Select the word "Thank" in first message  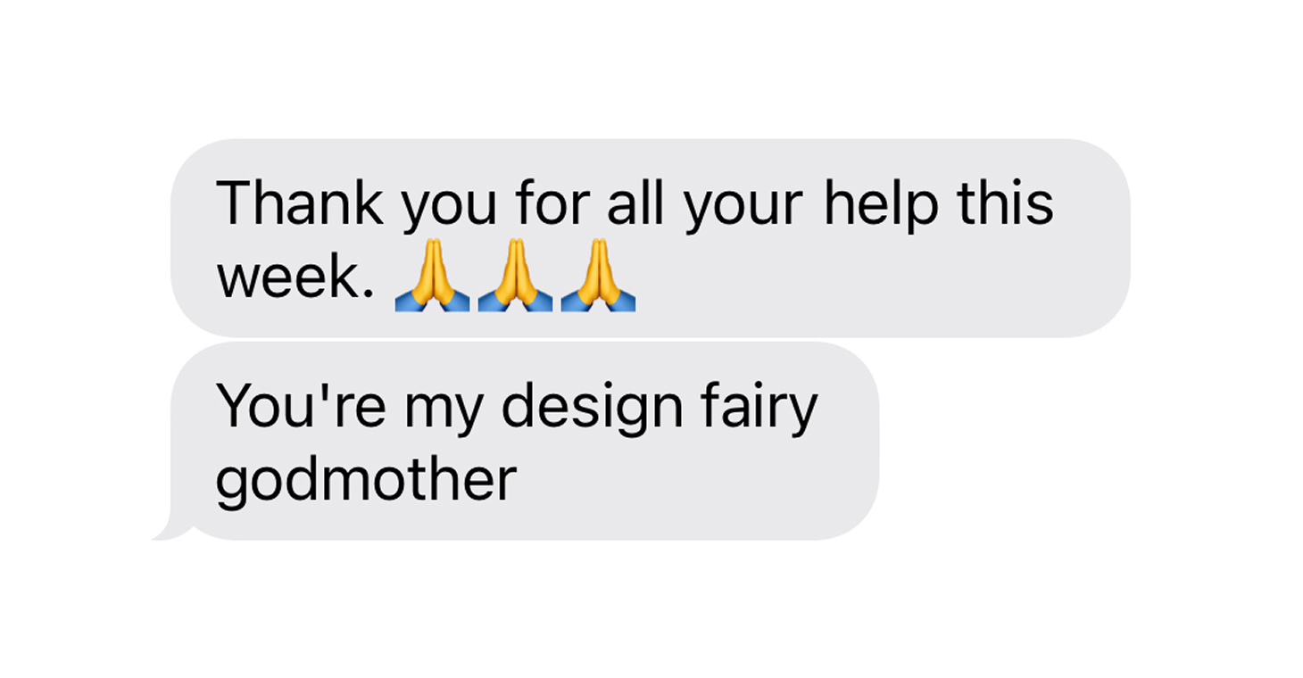[300, 203]
